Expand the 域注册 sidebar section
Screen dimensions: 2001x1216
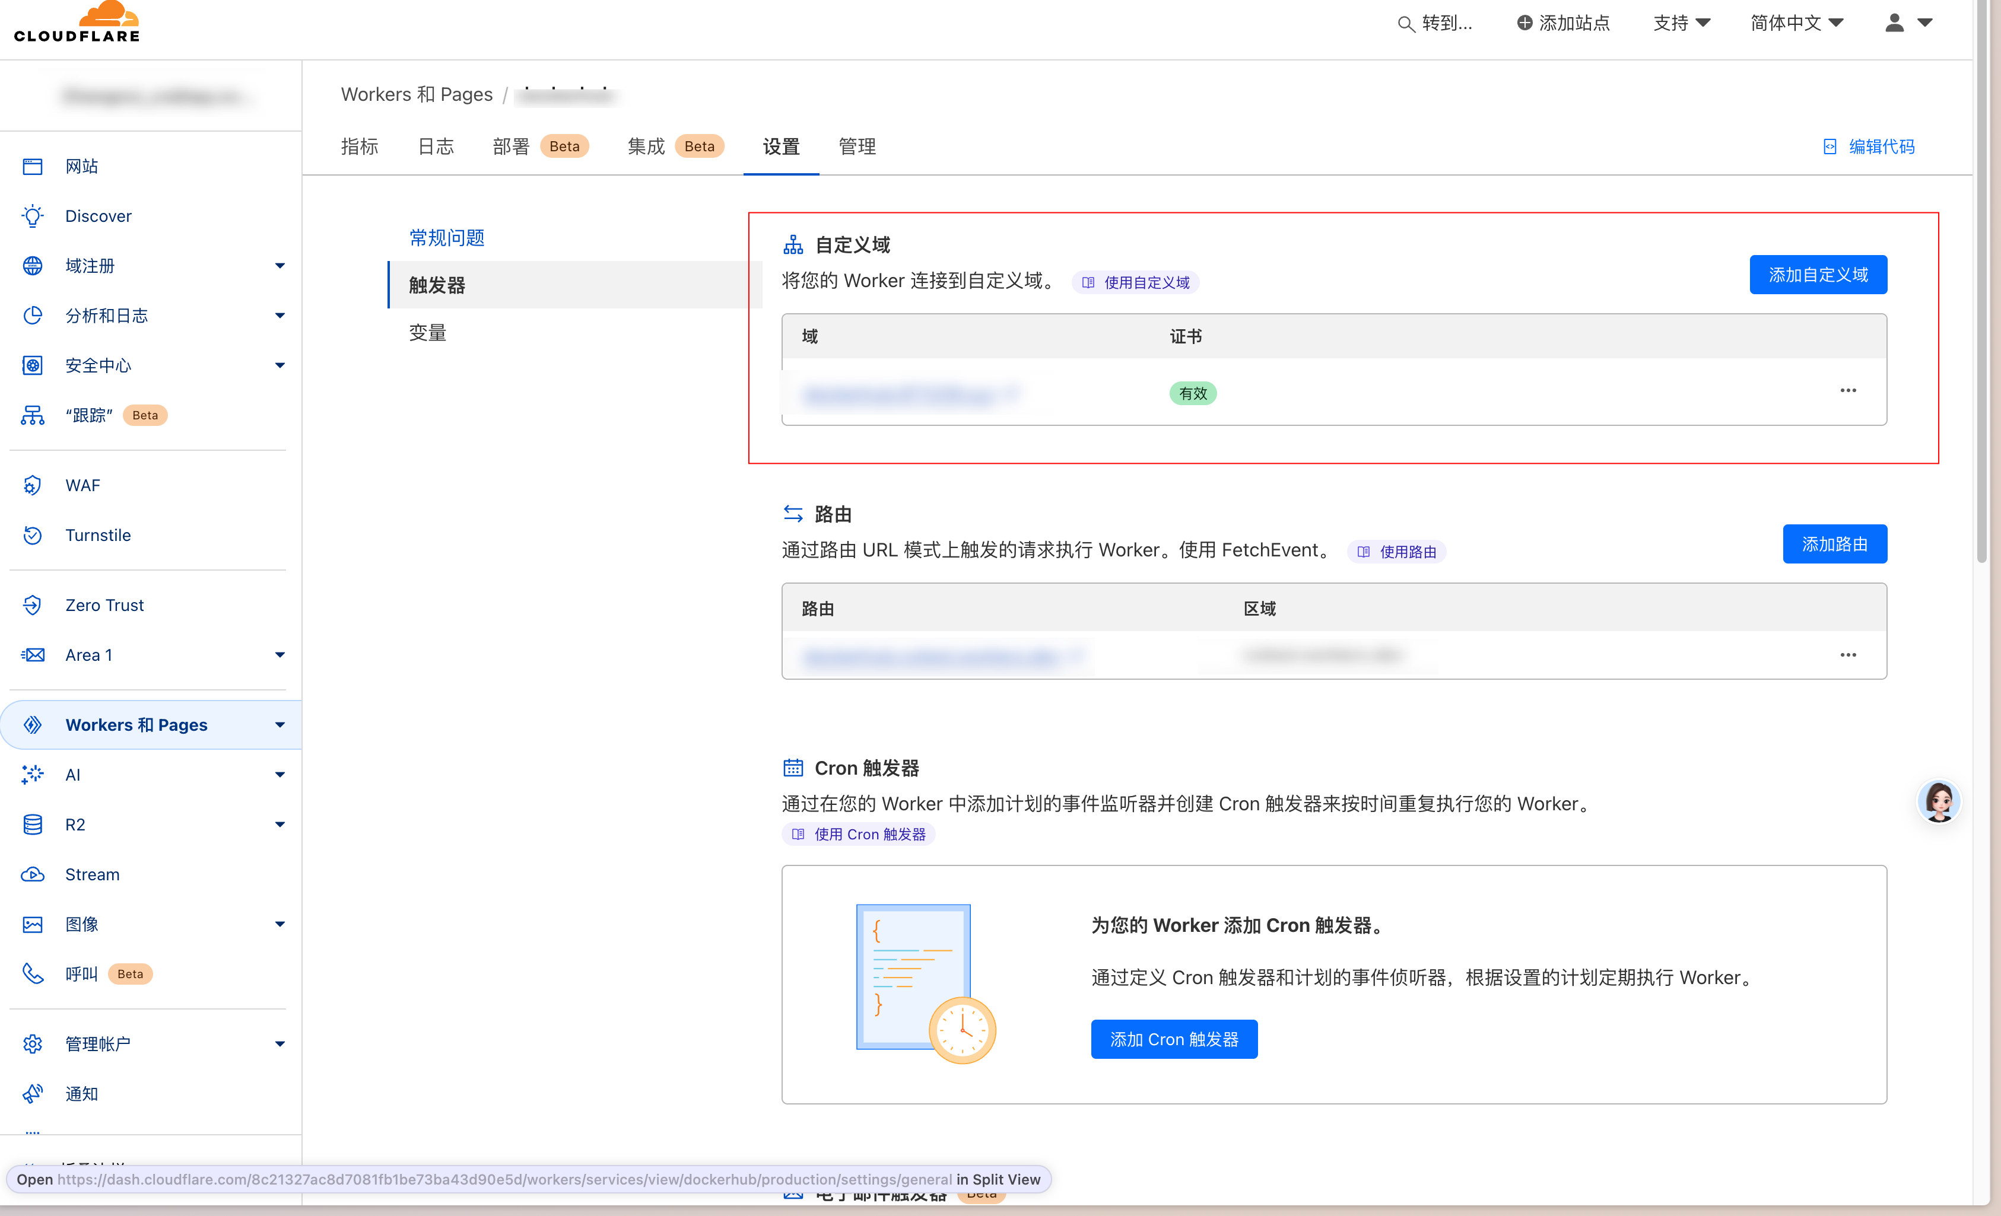pyautogui.click(x=280, y=265)
